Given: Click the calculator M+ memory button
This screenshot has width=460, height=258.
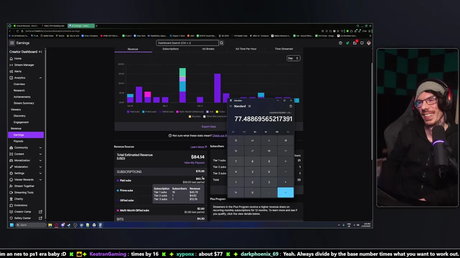Looking at the screenshot, I should [x=255, y=132].
